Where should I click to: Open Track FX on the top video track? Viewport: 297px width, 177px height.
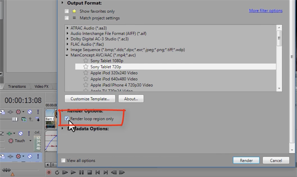tap(10, 112)
